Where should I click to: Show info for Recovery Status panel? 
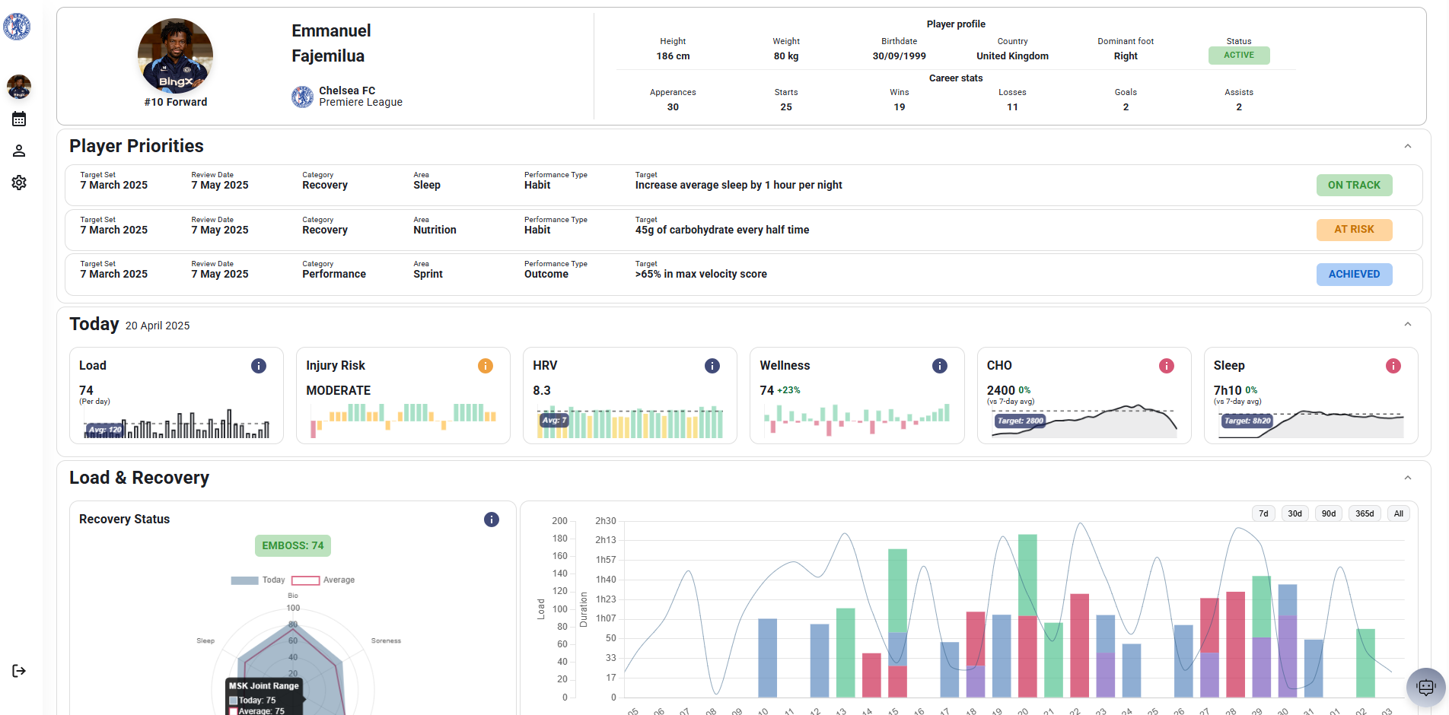pyautogui.click(x=492, y=520)
